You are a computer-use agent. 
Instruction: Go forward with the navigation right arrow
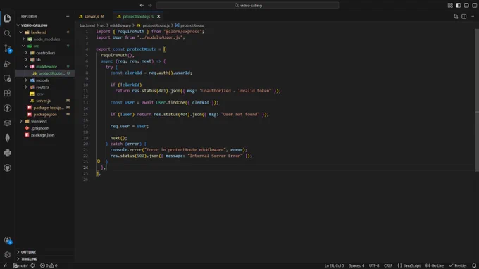(149, 5)
